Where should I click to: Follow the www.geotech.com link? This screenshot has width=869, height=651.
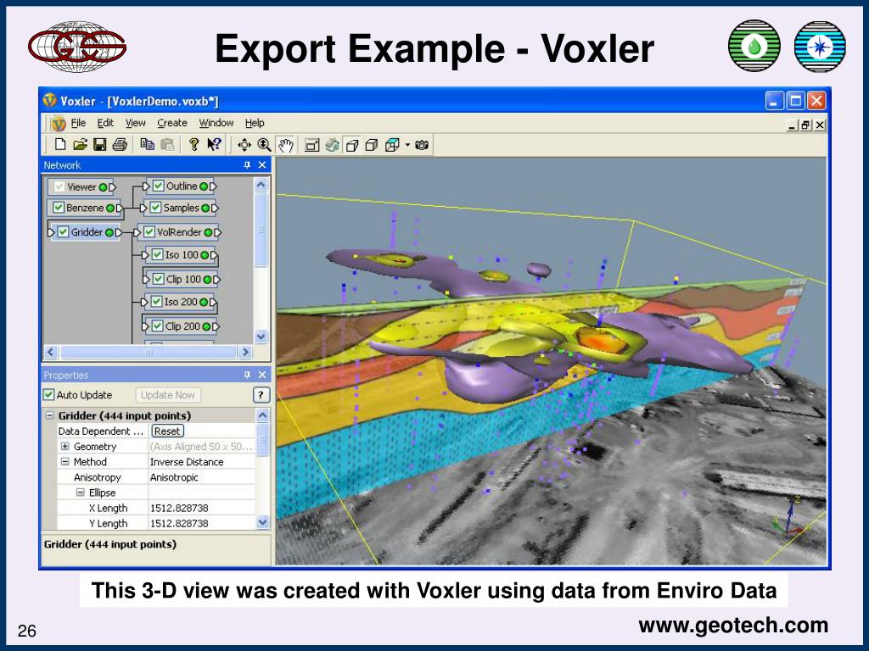pyautogui.click(x=732, y=625)
